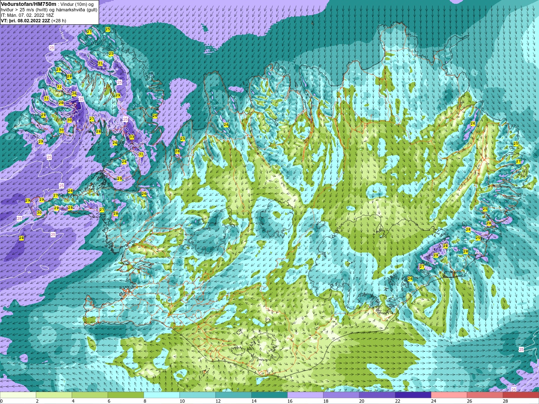The height and width of the screenshot is (404, 539).
Task: Click the yellow gust marker labeled 33
Action: [x=132, y=137]
